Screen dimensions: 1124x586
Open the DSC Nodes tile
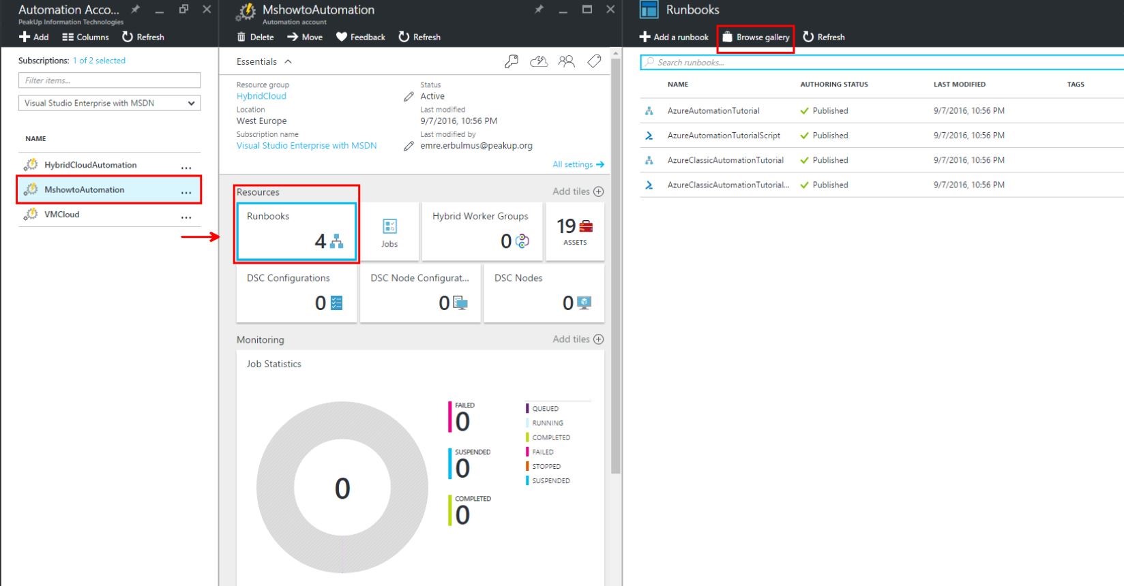coord(544,294)
